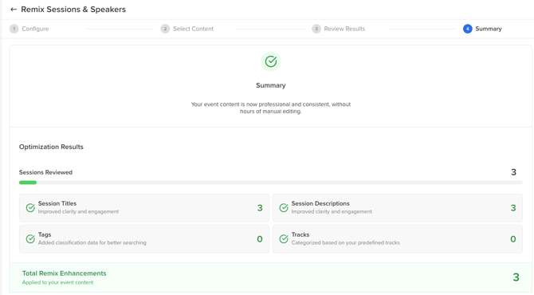Click 'Added classification data for better searching'

[92, 242]
